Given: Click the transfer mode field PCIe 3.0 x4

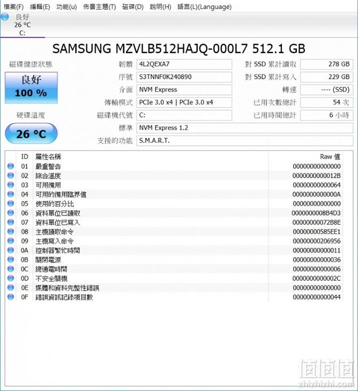Looking at the screenshot, I should [184, 103].
